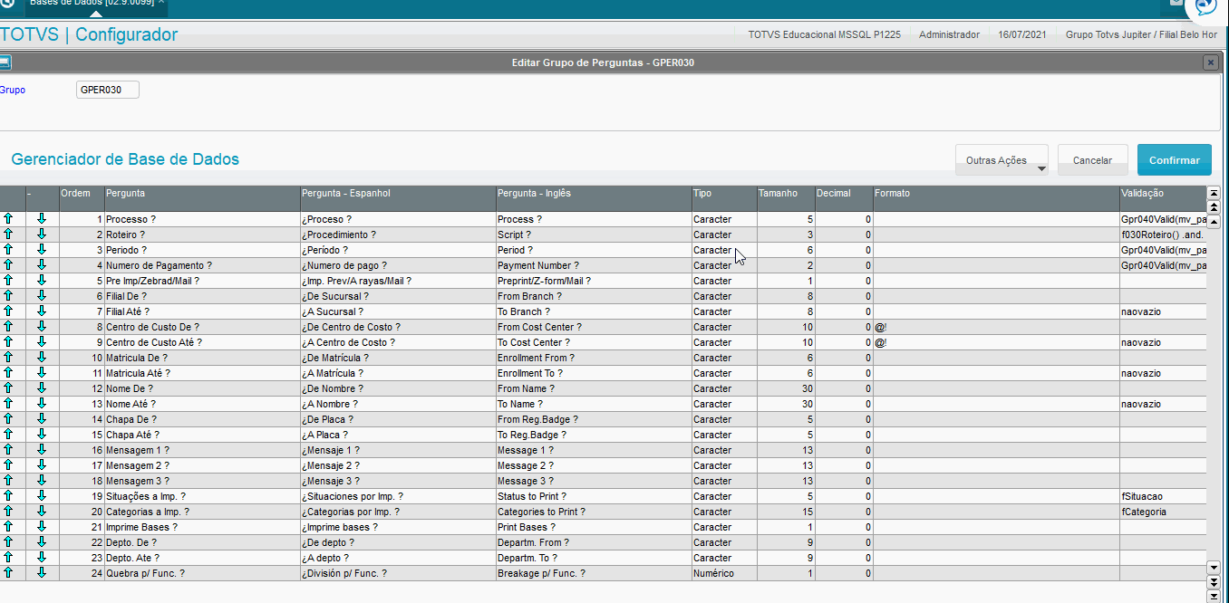Image resolution: width=1229 pixels, height=603 pixels.
Task: Move down the Chapa De ? row
Action: click(x=42, y=419)
